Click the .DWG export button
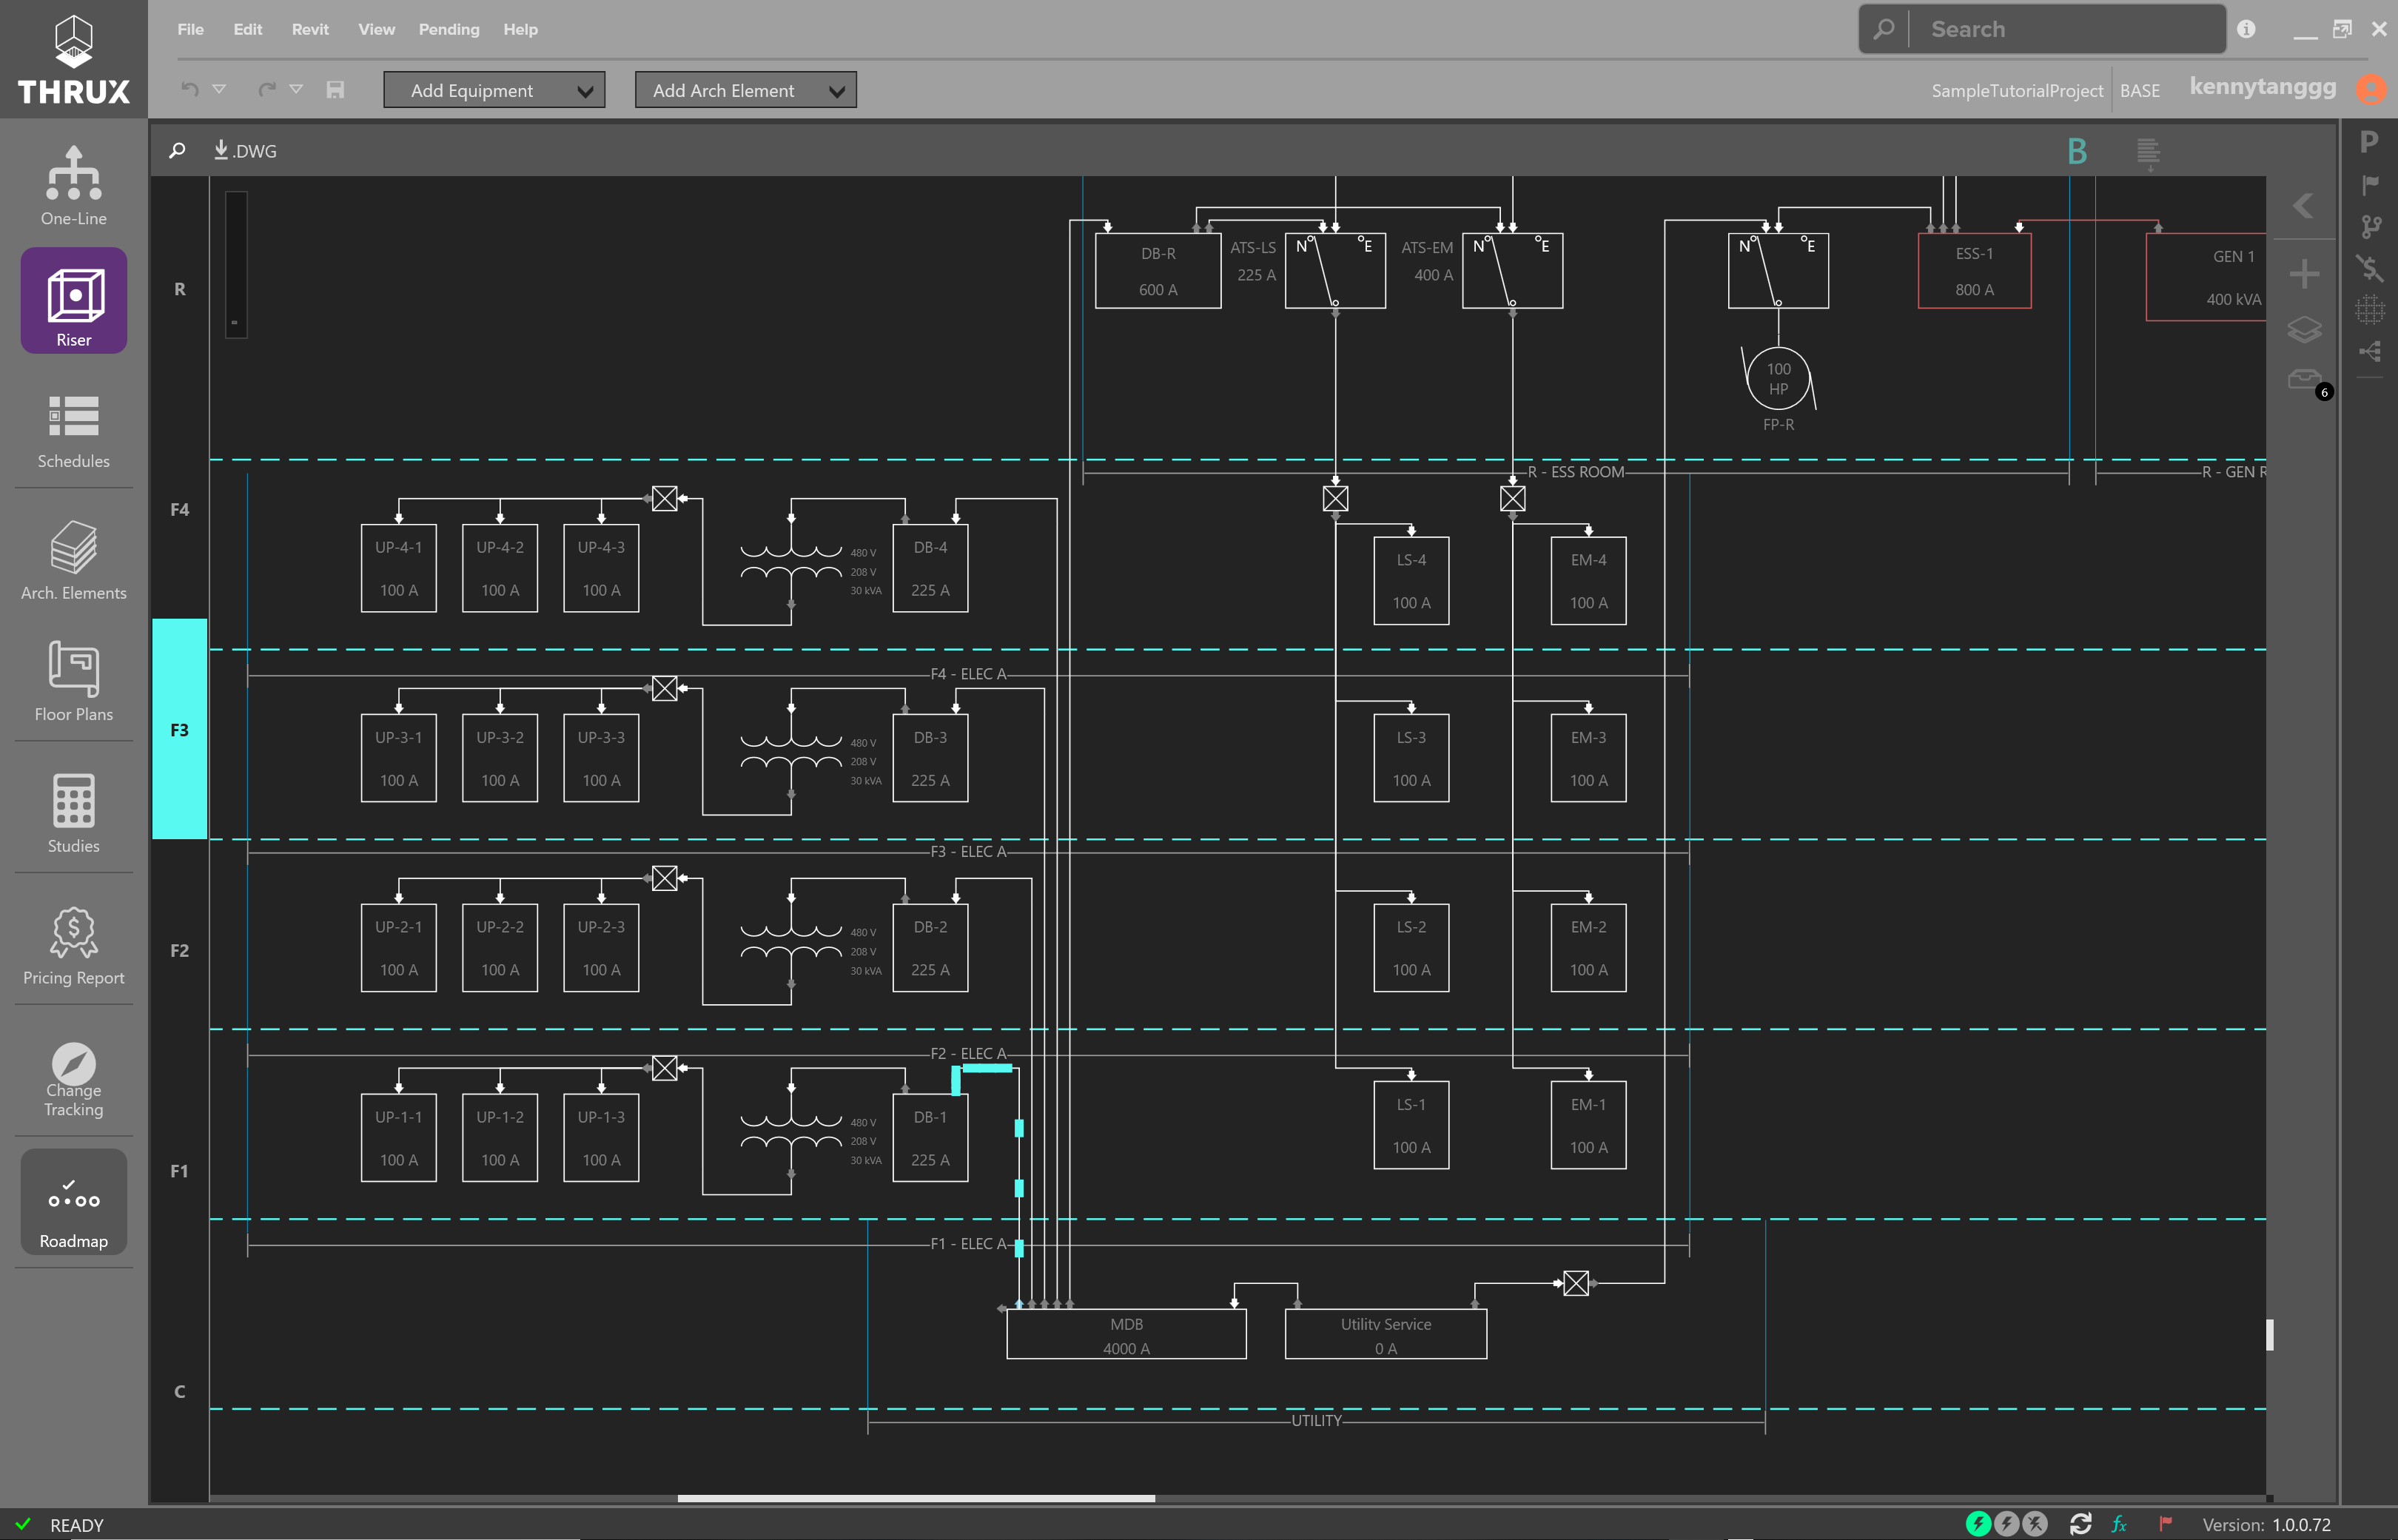Screen dimensions: 2398x1540 pos(245,150)
